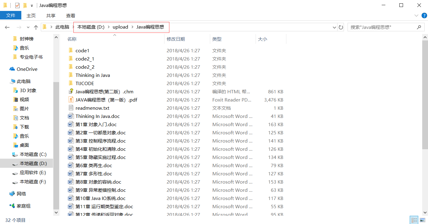This screenshot has height=224, width=428.
Task: Click the Properties quick access checkmark icon
Action: point(17,5)
